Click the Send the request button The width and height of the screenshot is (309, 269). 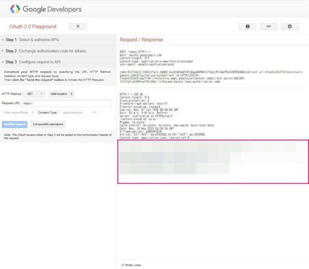(15, 124)
